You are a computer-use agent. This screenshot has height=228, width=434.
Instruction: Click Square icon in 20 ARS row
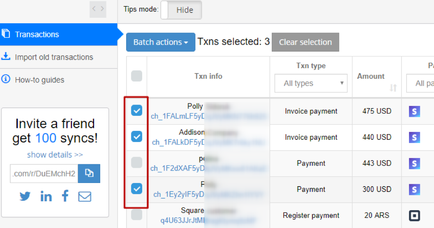click(x=414, y=216)
